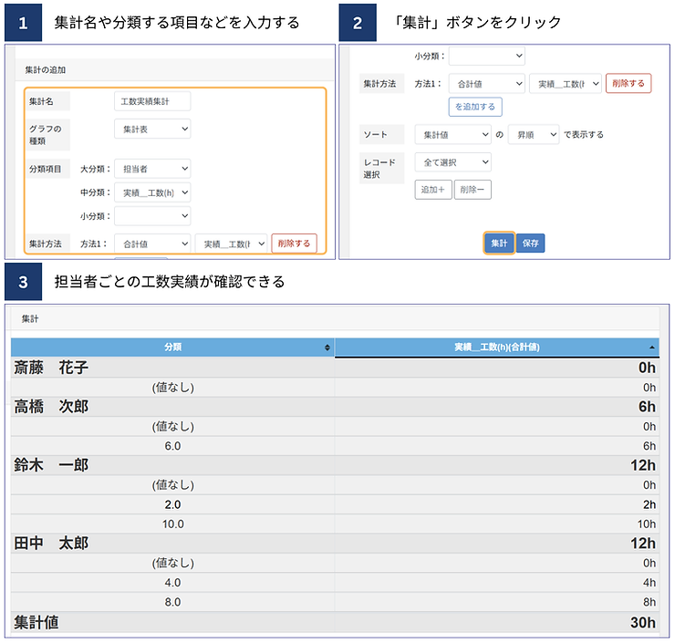The image size is (675, 643).
Task: Select the 田中 太郎 row in results table
Action: tap(334, 543)
